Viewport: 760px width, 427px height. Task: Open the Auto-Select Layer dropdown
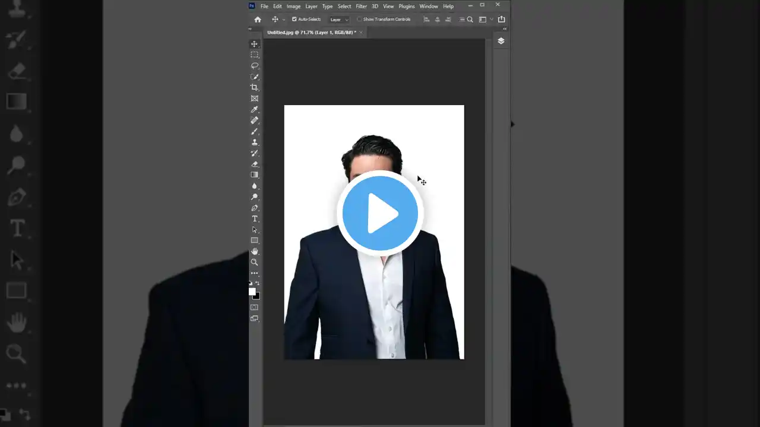click(340, 20)
